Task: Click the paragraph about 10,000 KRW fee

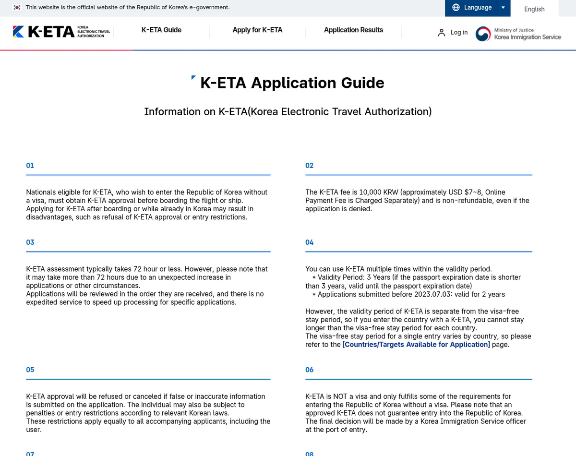Action: [x=418, y=201]
